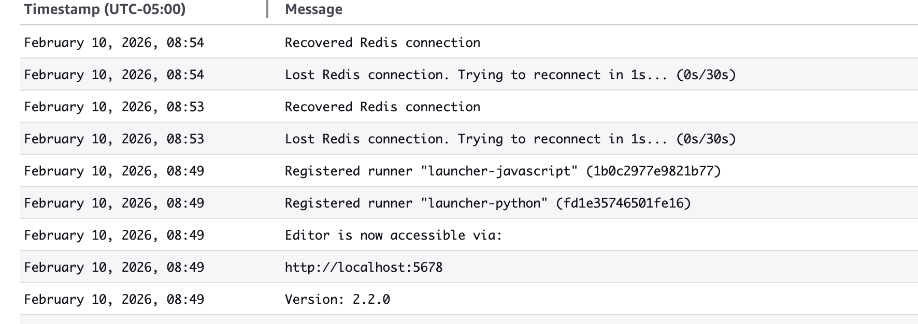Click the launcher-javascript registered runner message

(503, 171)
